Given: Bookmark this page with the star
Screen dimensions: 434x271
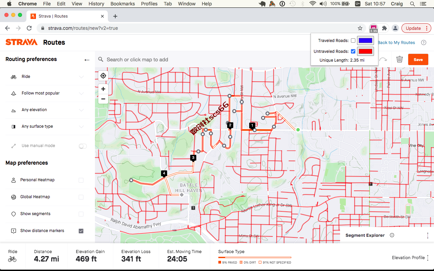Looking at the screenshot, I should point(360,28).
